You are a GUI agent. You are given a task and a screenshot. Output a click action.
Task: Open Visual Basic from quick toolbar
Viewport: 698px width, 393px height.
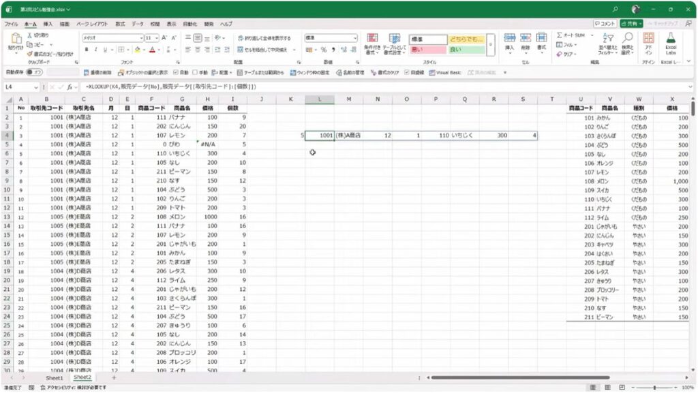point(446,72)
